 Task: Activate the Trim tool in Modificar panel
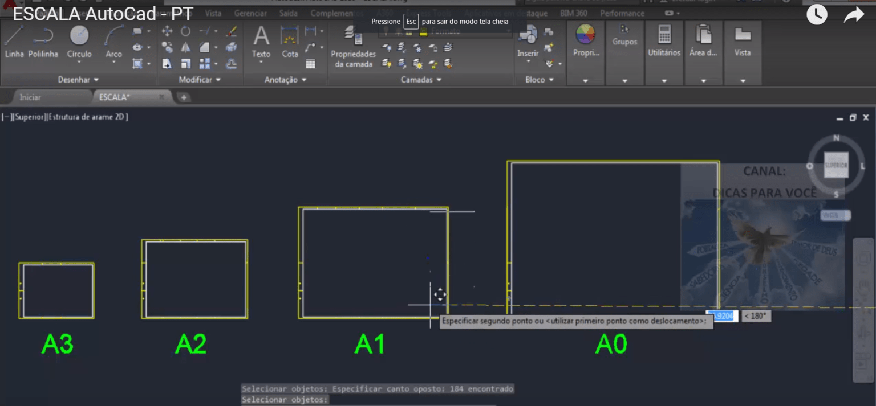[x=204, y=31]
